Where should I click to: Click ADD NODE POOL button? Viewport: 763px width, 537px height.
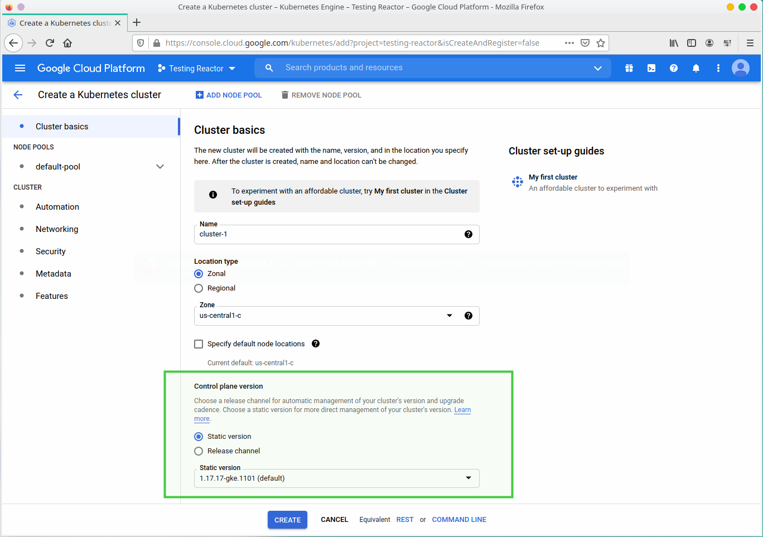(229, 95)
